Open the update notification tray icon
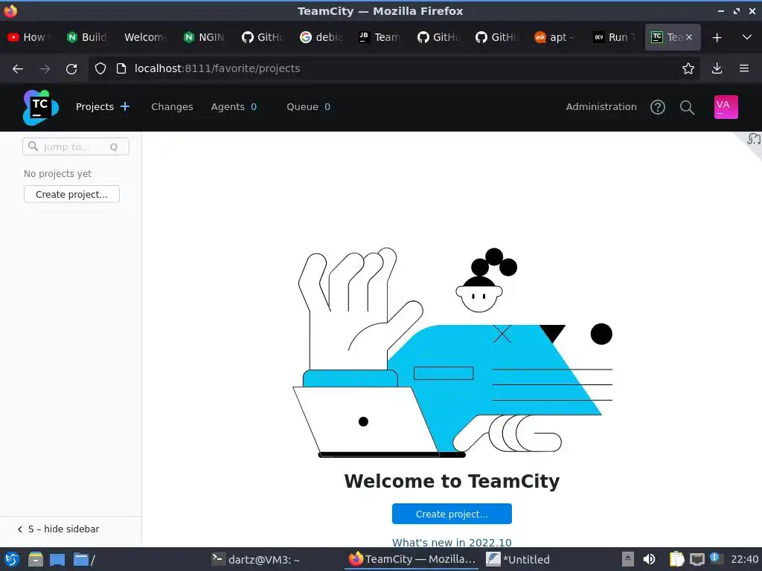This screenshot has width=762, height=571. click(x=715, y=558)
